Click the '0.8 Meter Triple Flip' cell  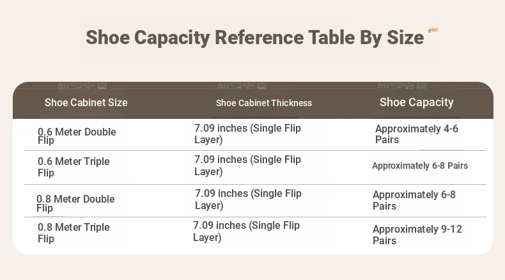coord(74,233)
